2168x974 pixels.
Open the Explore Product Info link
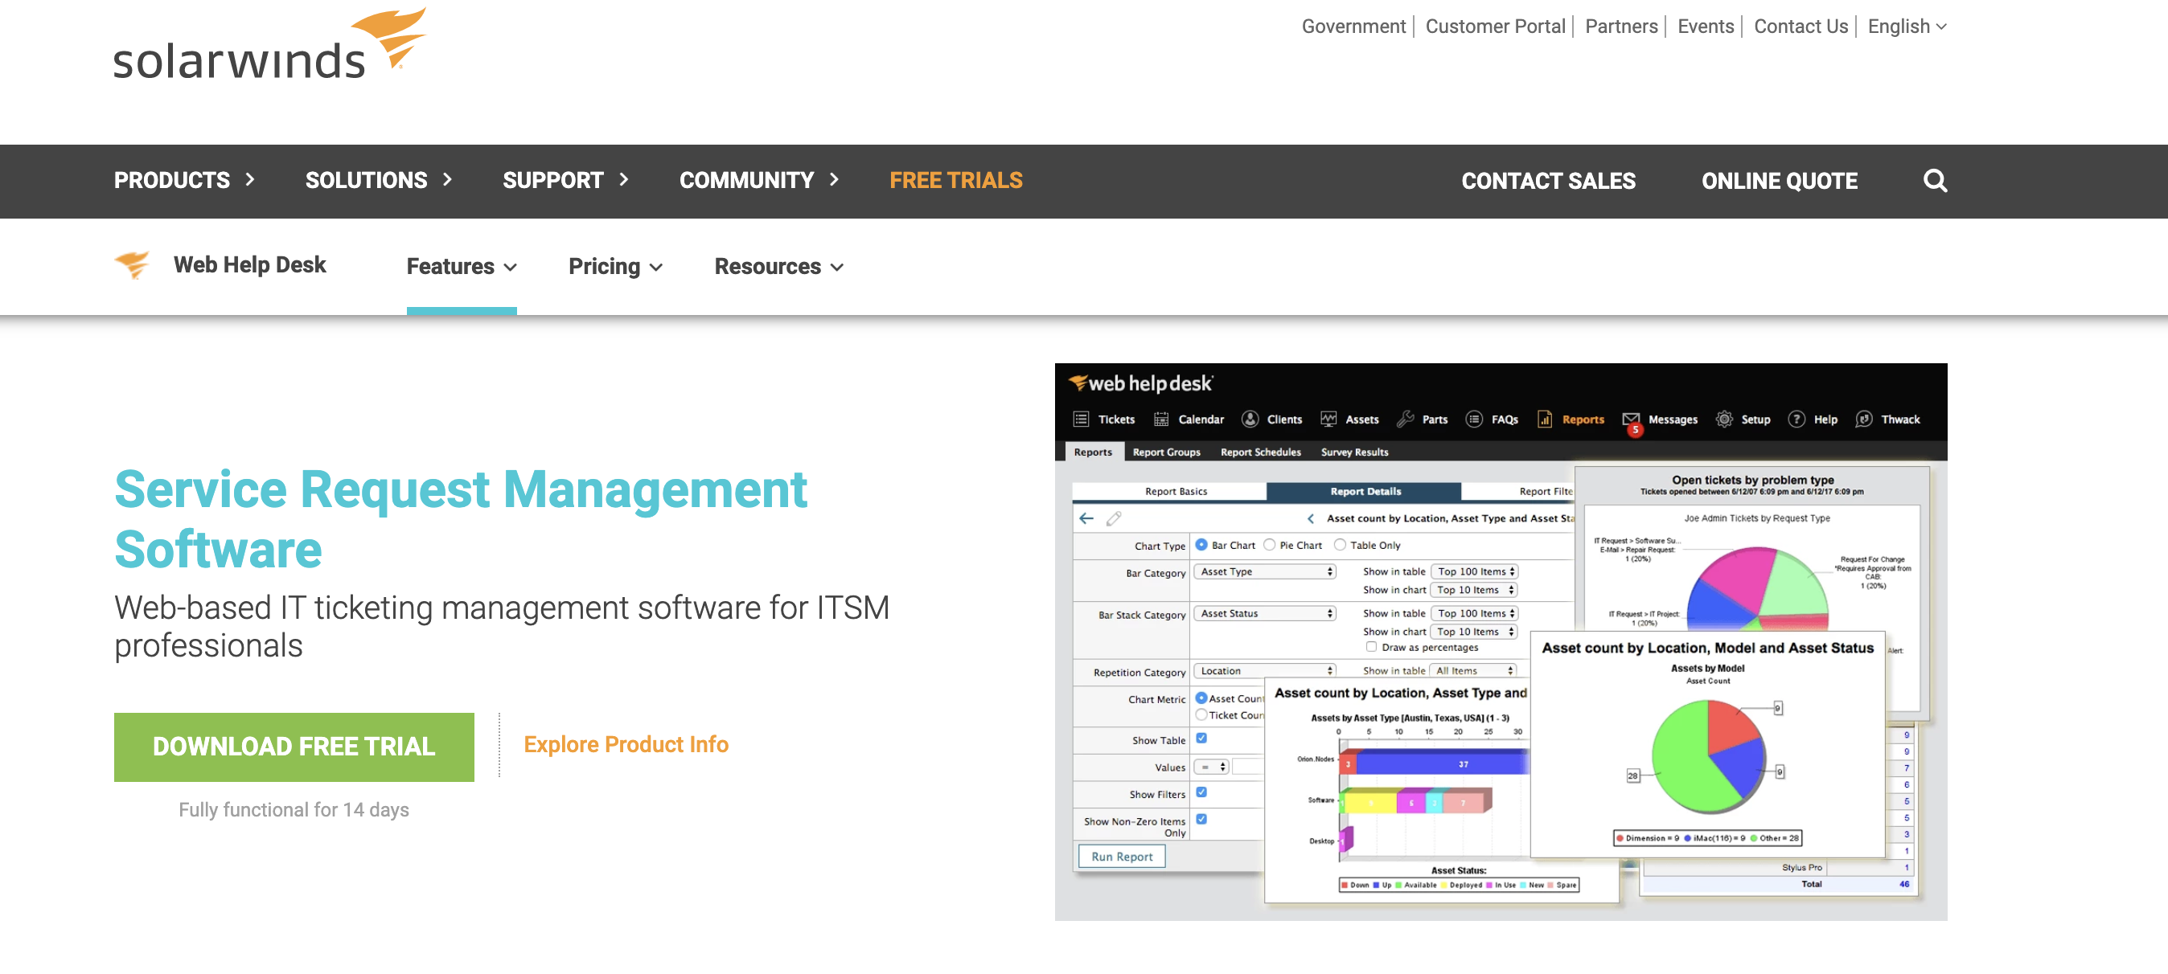click(x=626, y=744)
